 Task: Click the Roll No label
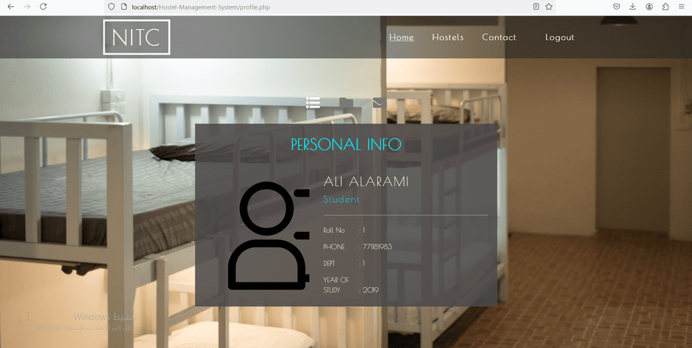(x=334, y=230)
